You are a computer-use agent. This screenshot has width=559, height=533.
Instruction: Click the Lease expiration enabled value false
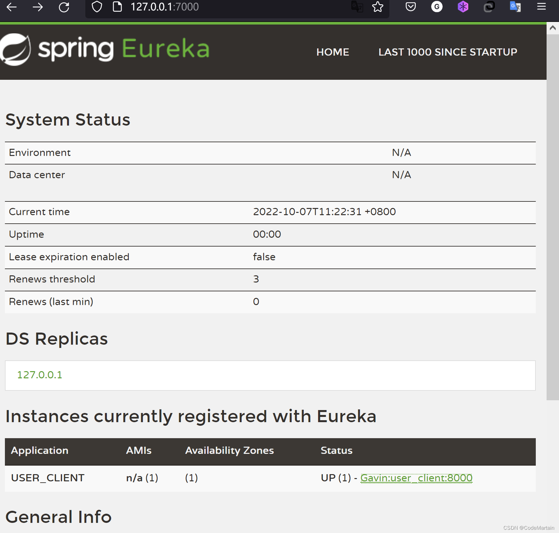pos(264,257)
